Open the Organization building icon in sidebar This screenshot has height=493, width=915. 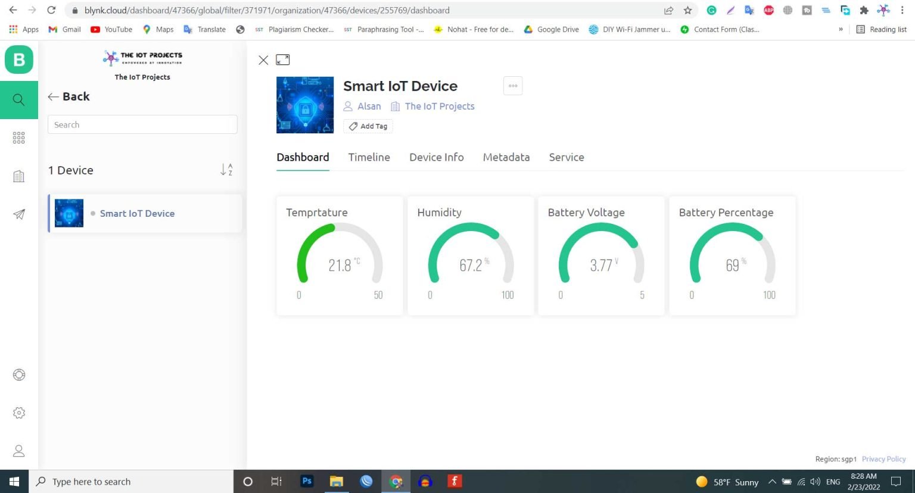(x=19, y=176)
